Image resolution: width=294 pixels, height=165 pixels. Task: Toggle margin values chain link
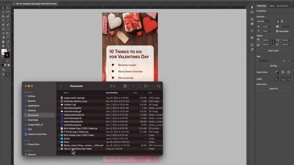click(273, 42)
